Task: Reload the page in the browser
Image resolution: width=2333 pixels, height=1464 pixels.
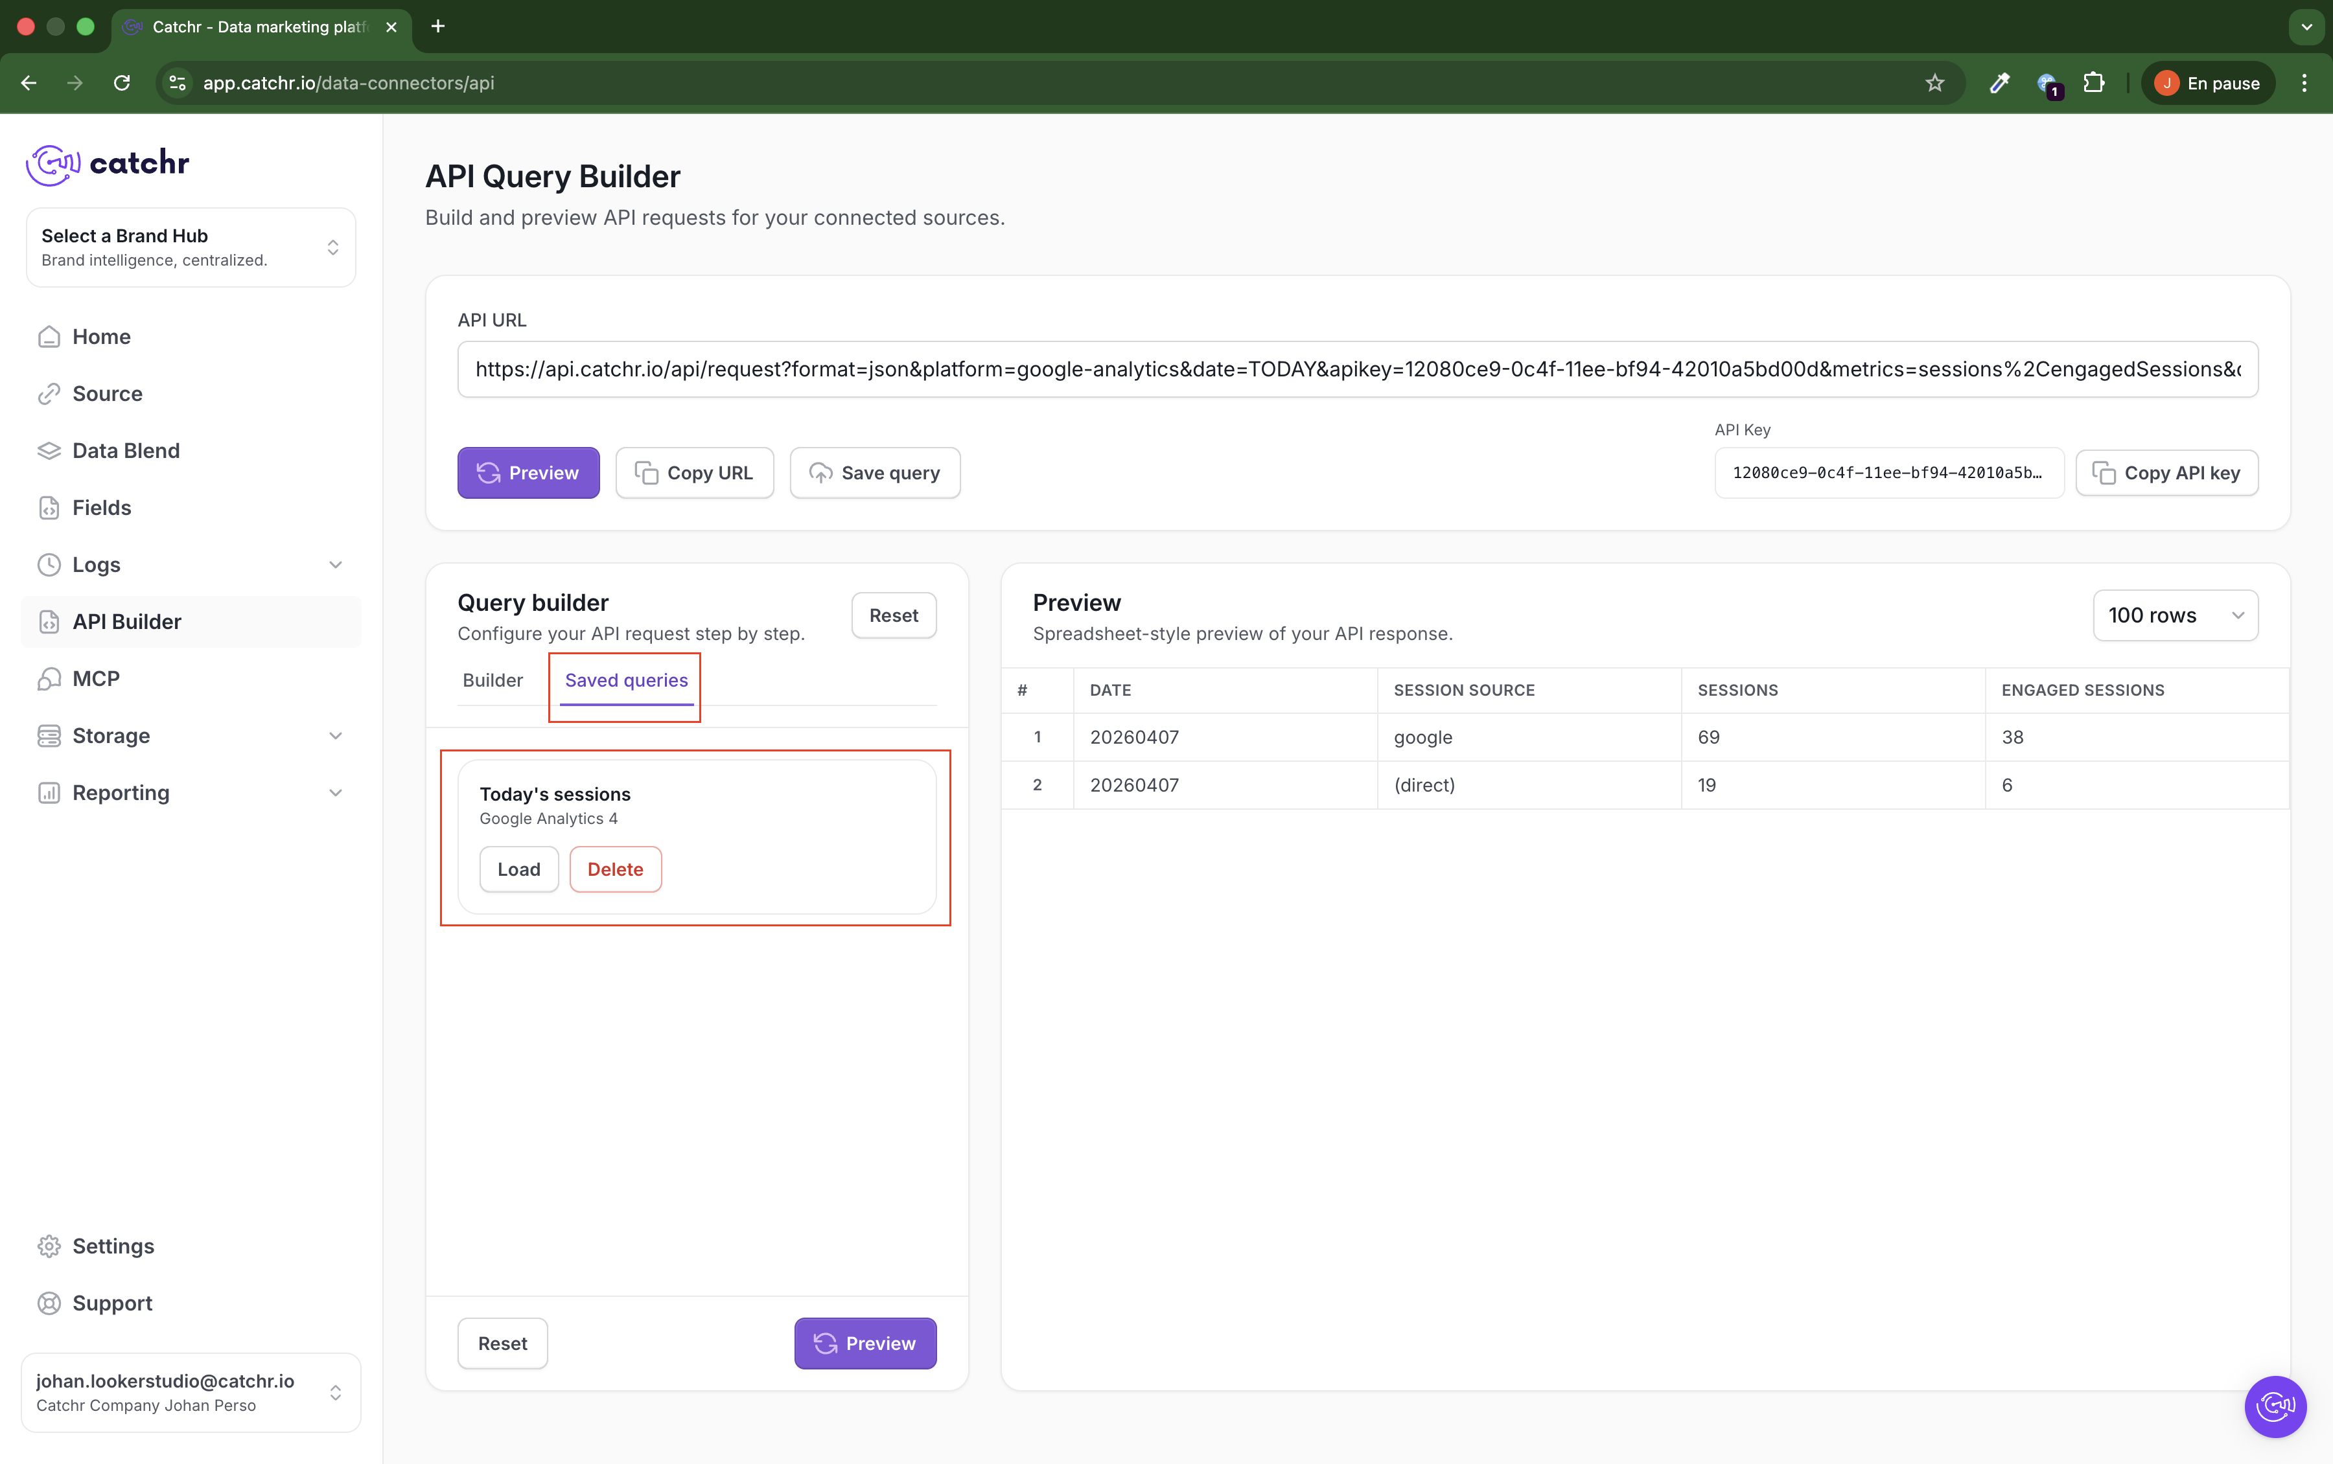Action: pyautogui.click(x=122, y=84)
